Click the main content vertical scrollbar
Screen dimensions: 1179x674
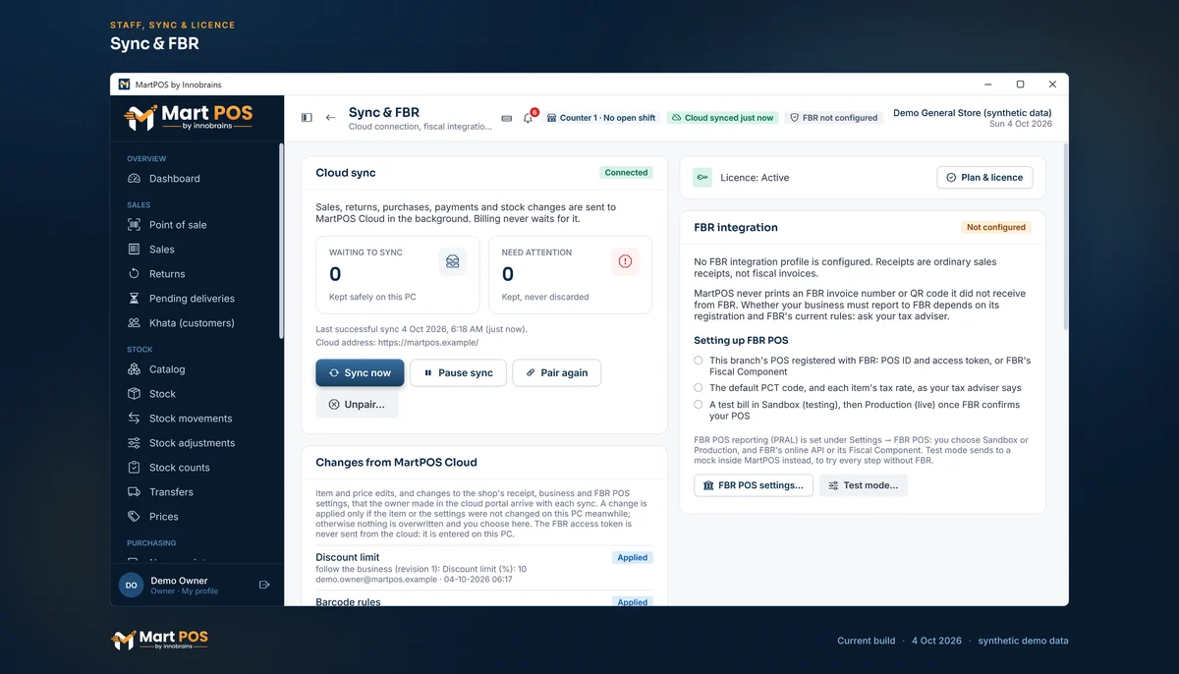pyautogui.click(x=1065, y=236)
